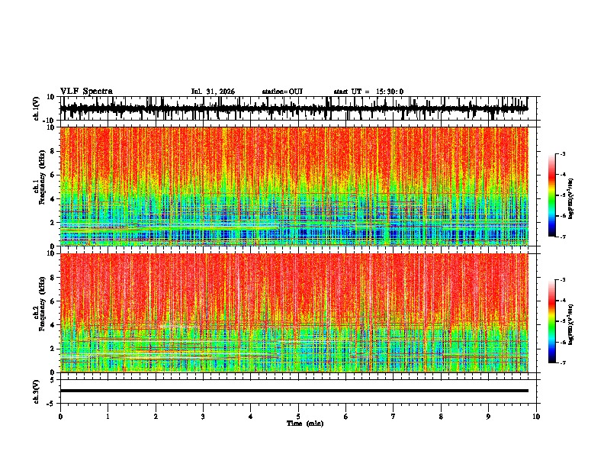Click time axis tick label '8'

pos(441,417)
